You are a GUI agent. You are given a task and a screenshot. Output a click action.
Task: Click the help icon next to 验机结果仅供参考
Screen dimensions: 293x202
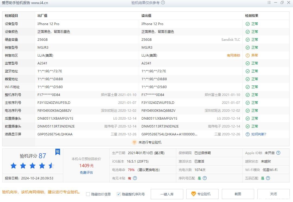tap(163, 3)
